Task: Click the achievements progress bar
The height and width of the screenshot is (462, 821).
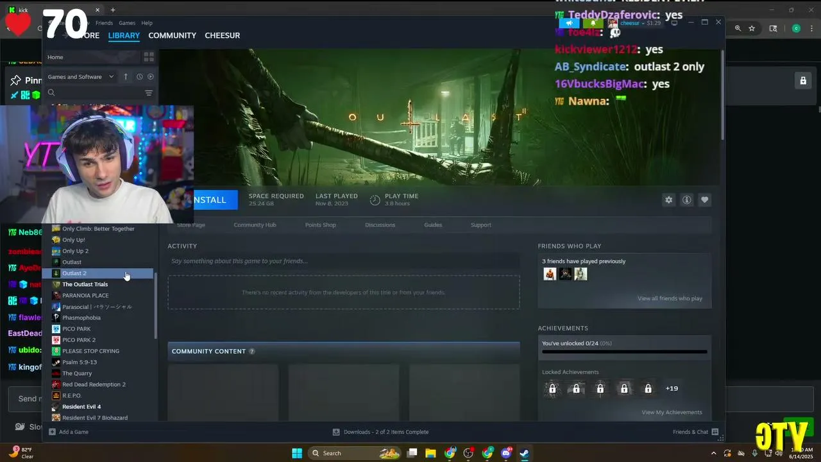Action: click(624, 352)
